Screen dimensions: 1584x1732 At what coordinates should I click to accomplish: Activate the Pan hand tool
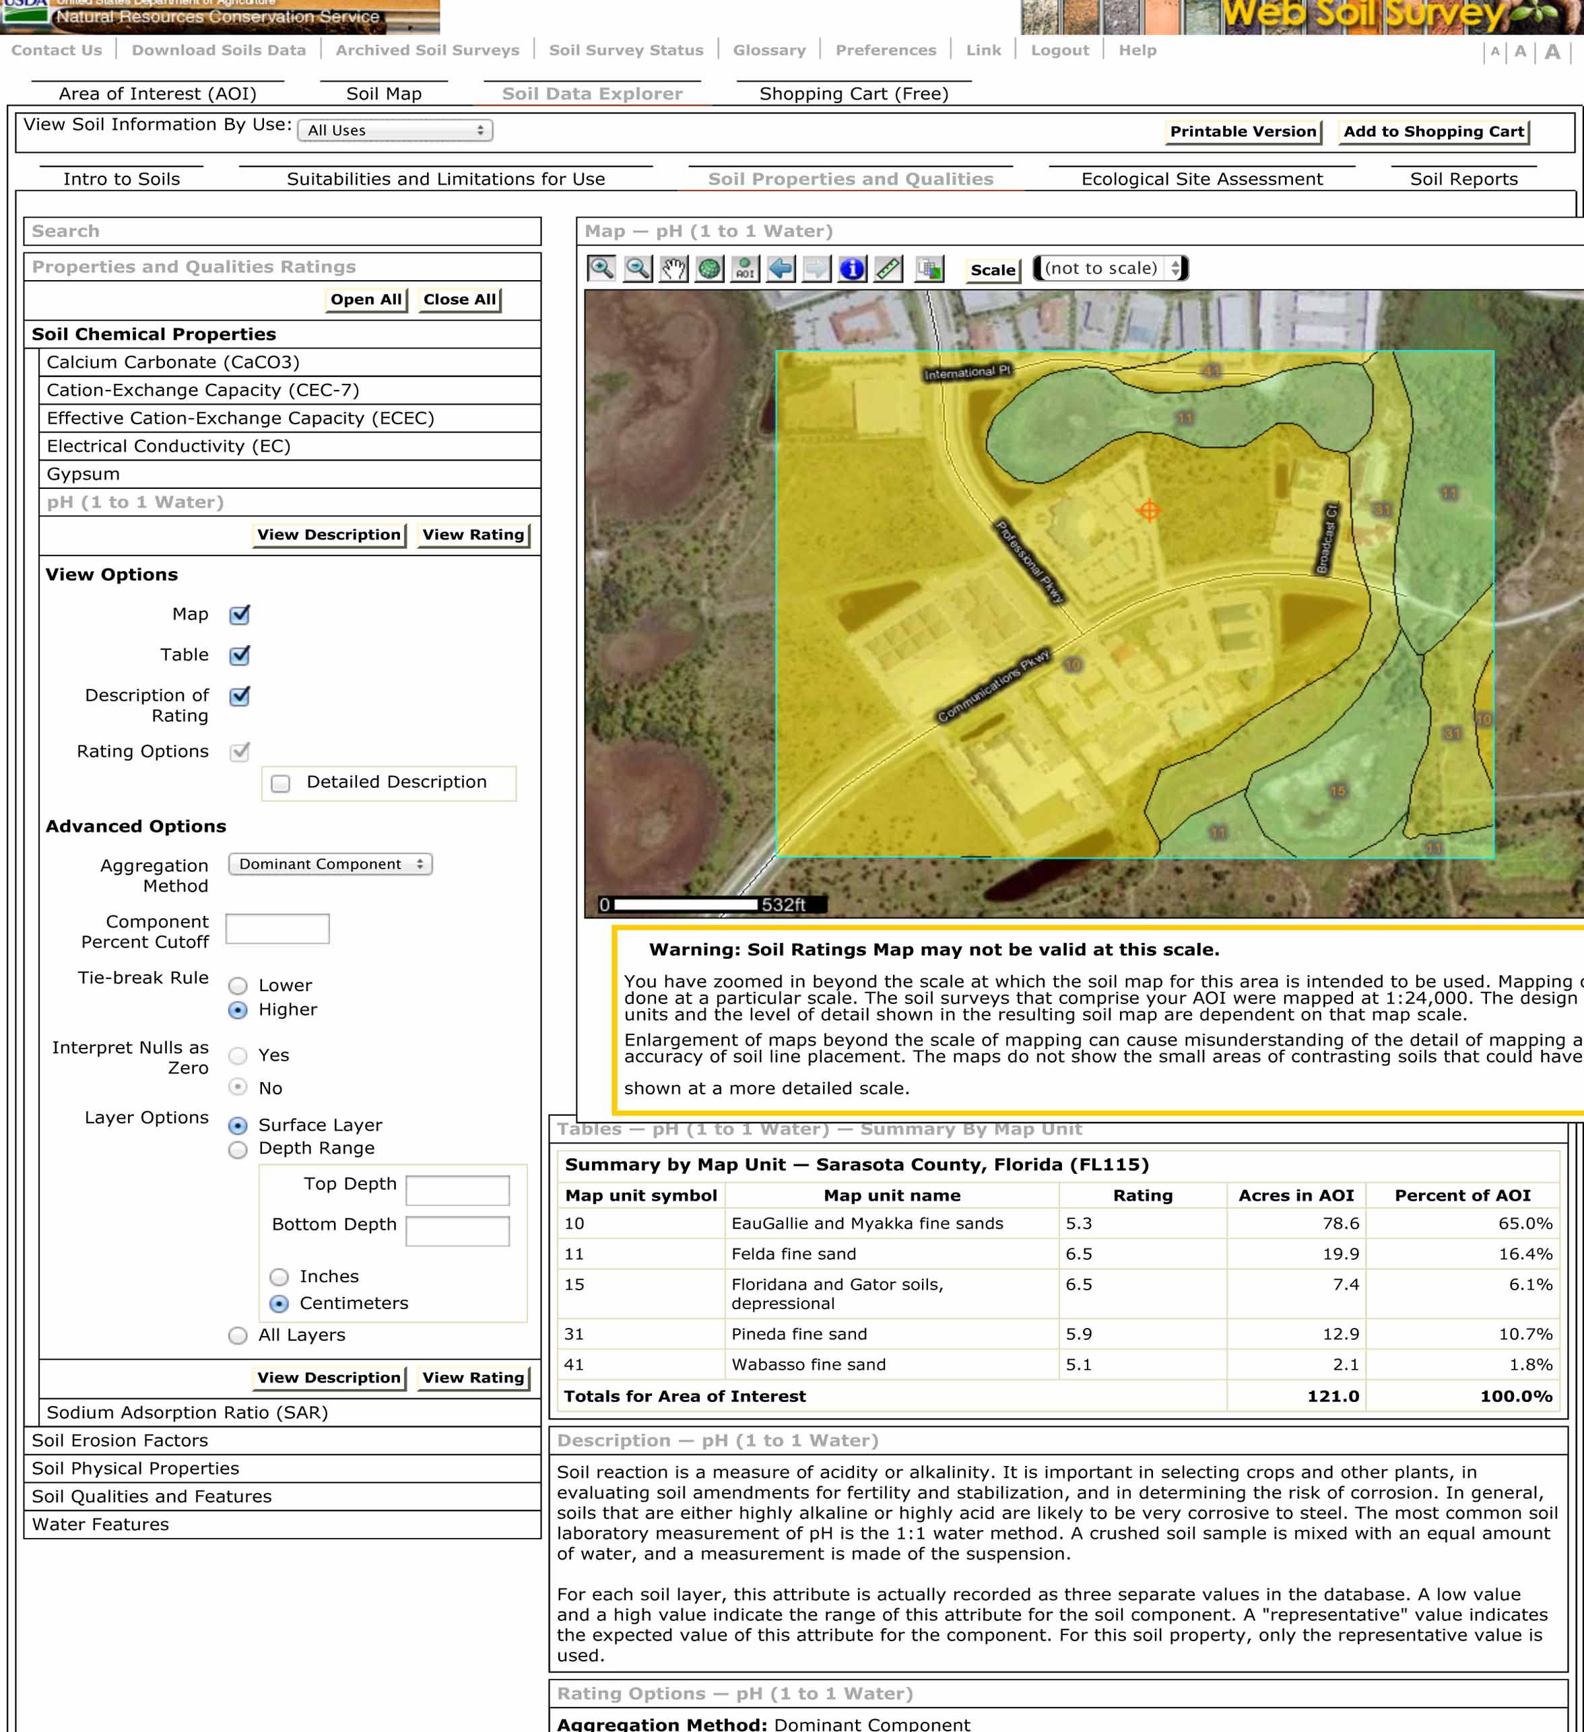coord(673,268)
